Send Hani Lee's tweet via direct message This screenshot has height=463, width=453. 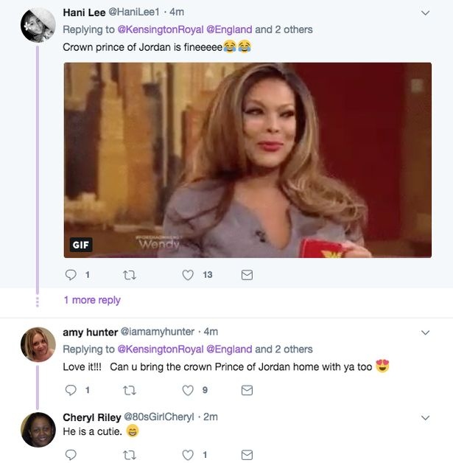coord(247,275)
